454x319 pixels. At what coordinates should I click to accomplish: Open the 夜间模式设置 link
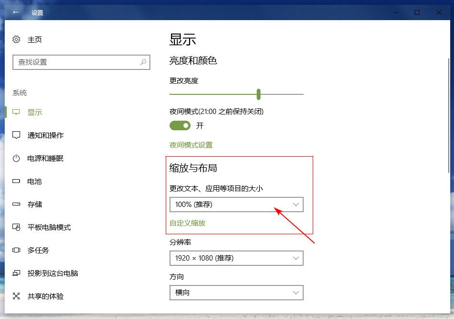pos(191,145)
